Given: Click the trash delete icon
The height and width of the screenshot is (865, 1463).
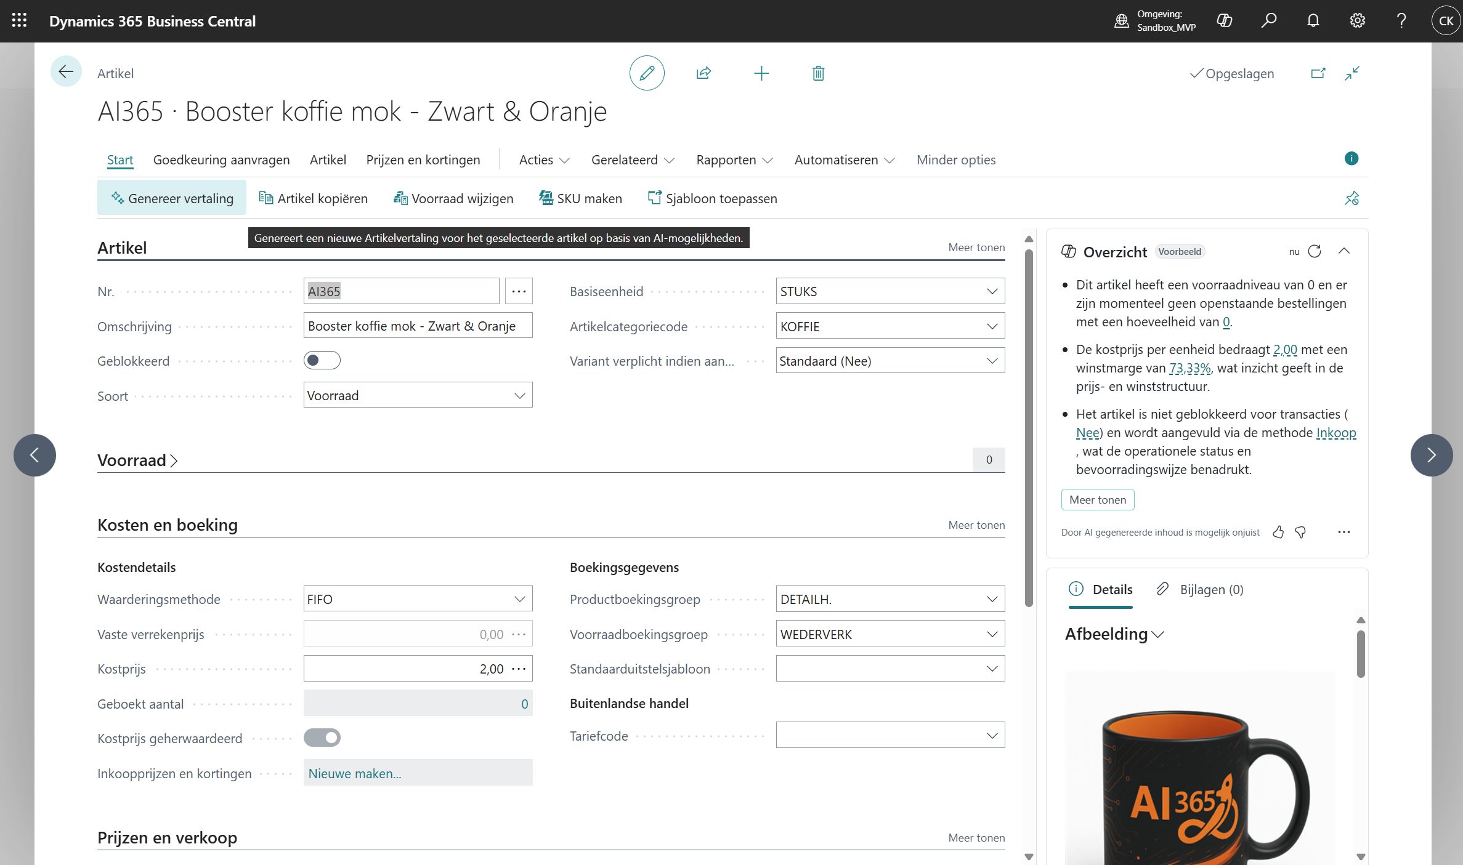Looking at the screenshot, I should pyautogui.click(x=818, y=73).
